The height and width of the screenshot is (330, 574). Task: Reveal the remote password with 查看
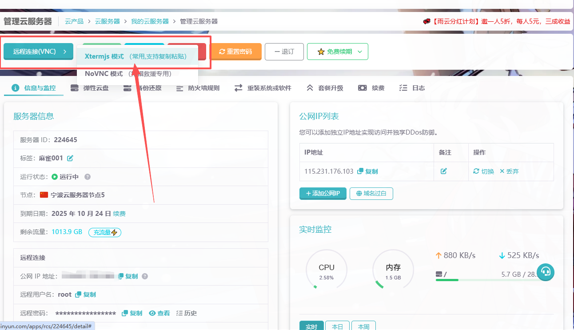pos(159,313)
